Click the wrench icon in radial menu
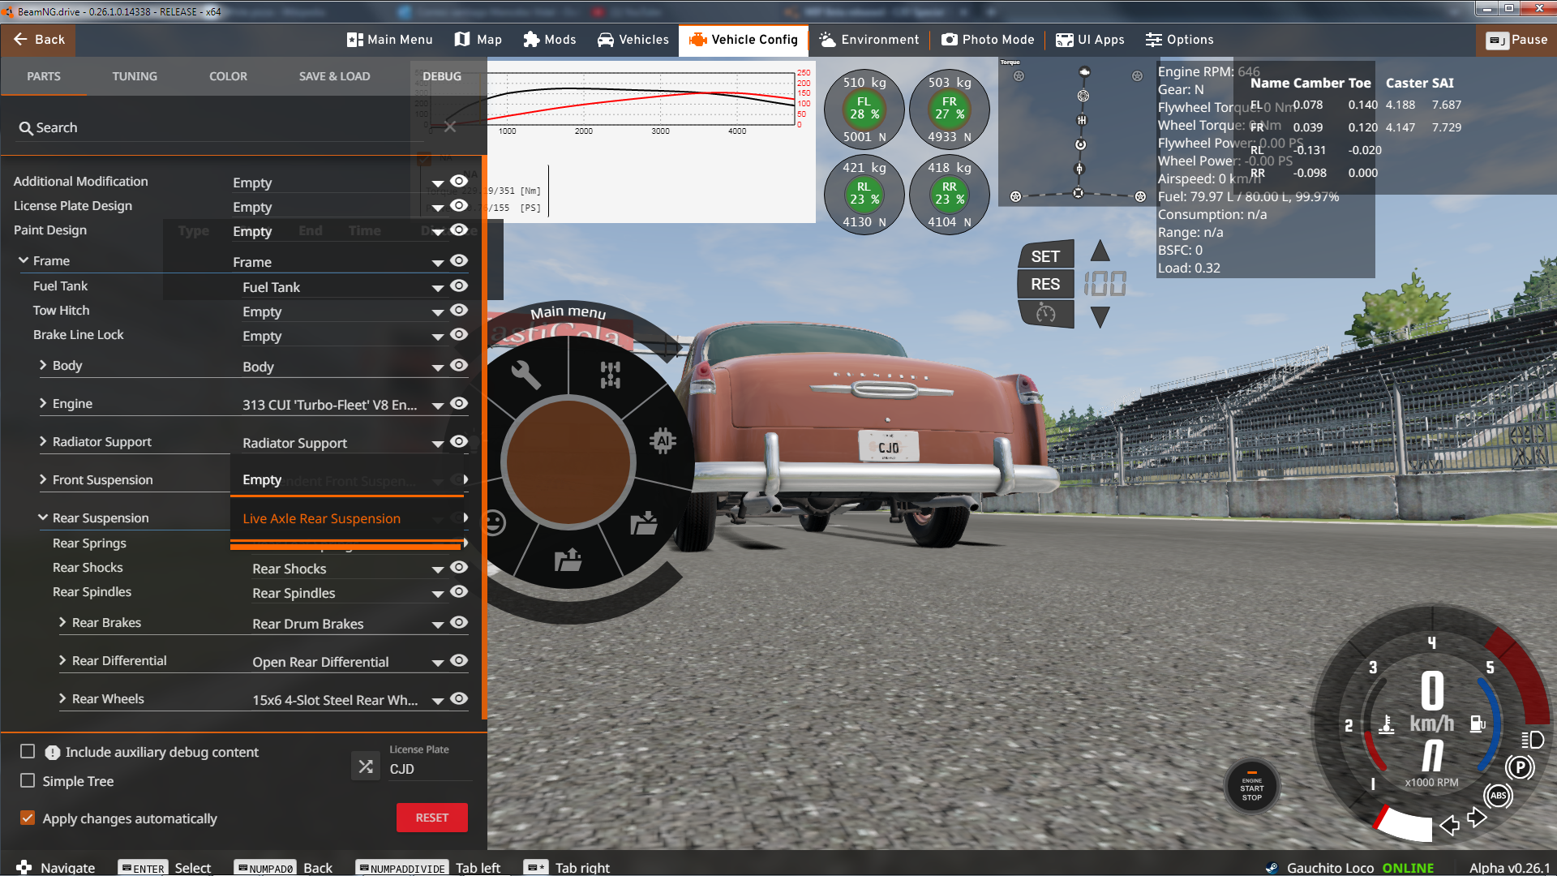The width and height of the screenshot is (1557, 876). [525, 375]
